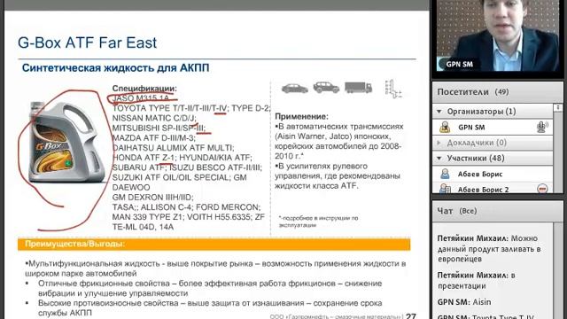Click the red status icon for Абаев Борис 2

(542, 189)
